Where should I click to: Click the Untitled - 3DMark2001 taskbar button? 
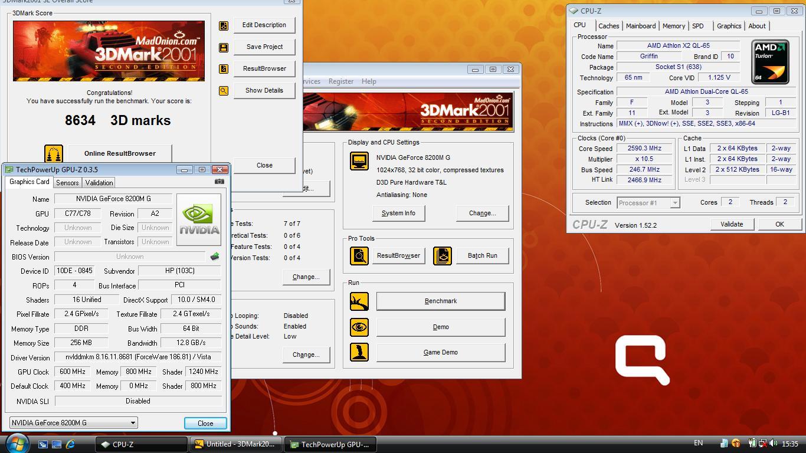236,445
